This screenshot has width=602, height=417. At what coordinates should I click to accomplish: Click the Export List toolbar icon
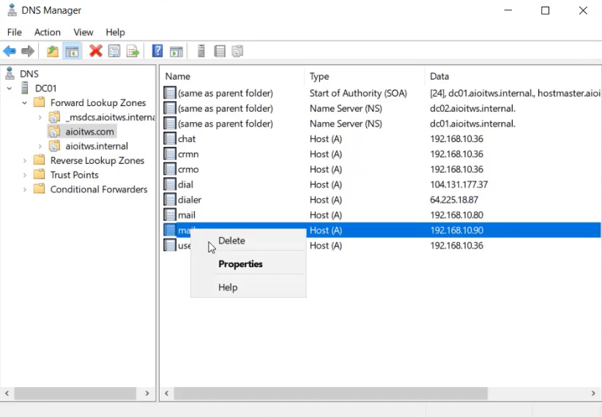133,51
